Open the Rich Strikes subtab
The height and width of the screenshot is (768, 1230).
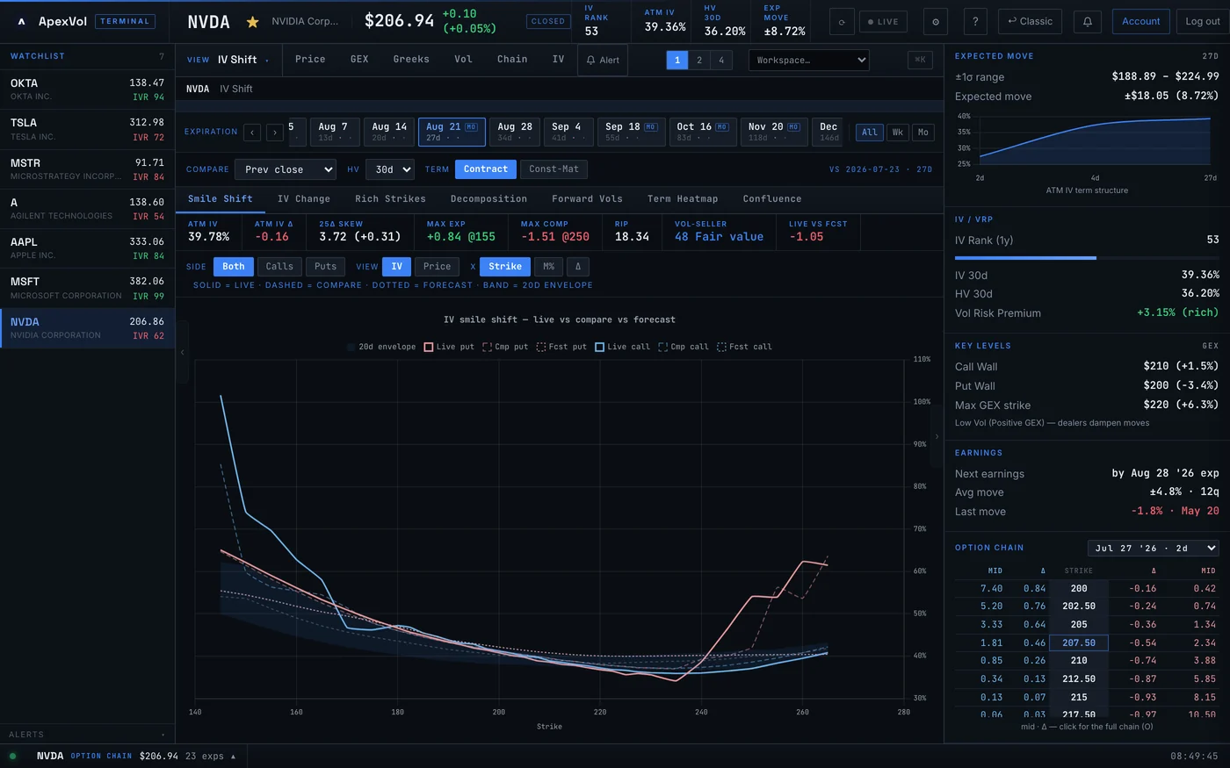point(390,199)
